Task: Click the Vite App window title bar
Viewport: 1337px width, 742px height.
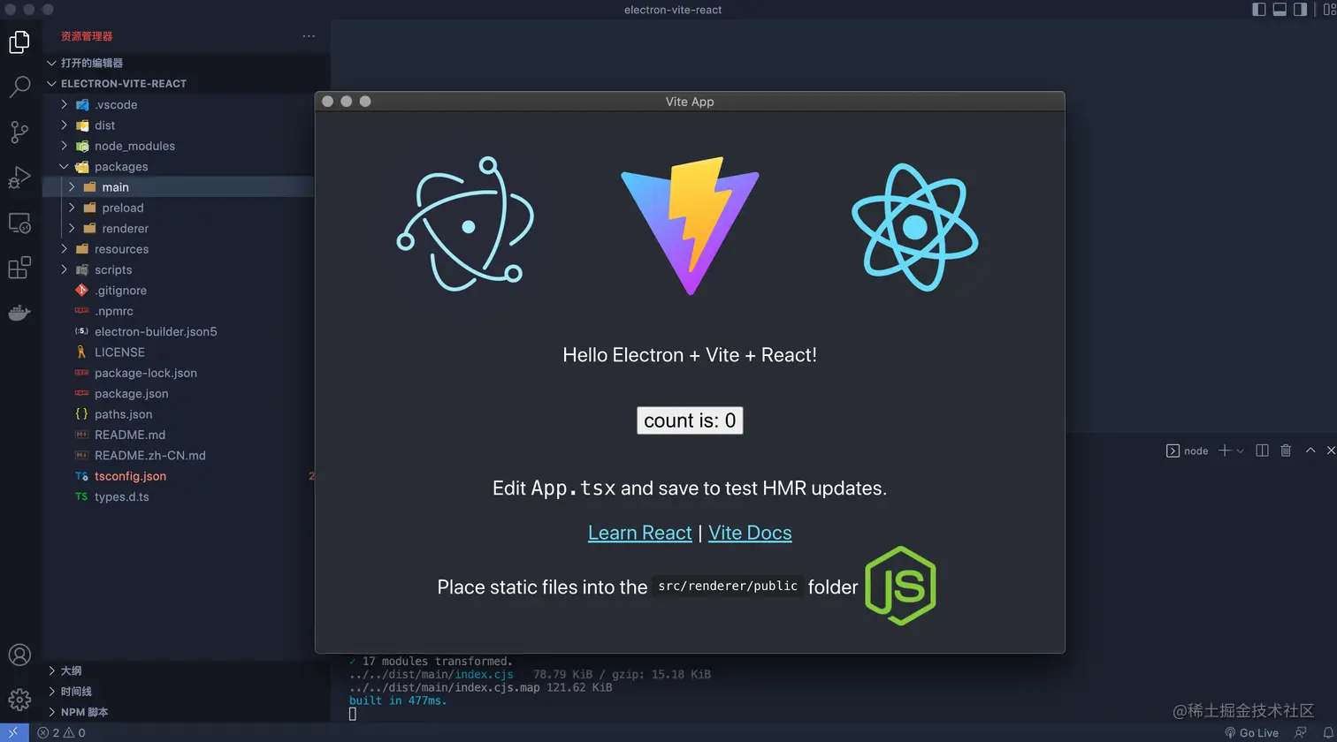Action: pyautogui.click(x=690, y=102)
